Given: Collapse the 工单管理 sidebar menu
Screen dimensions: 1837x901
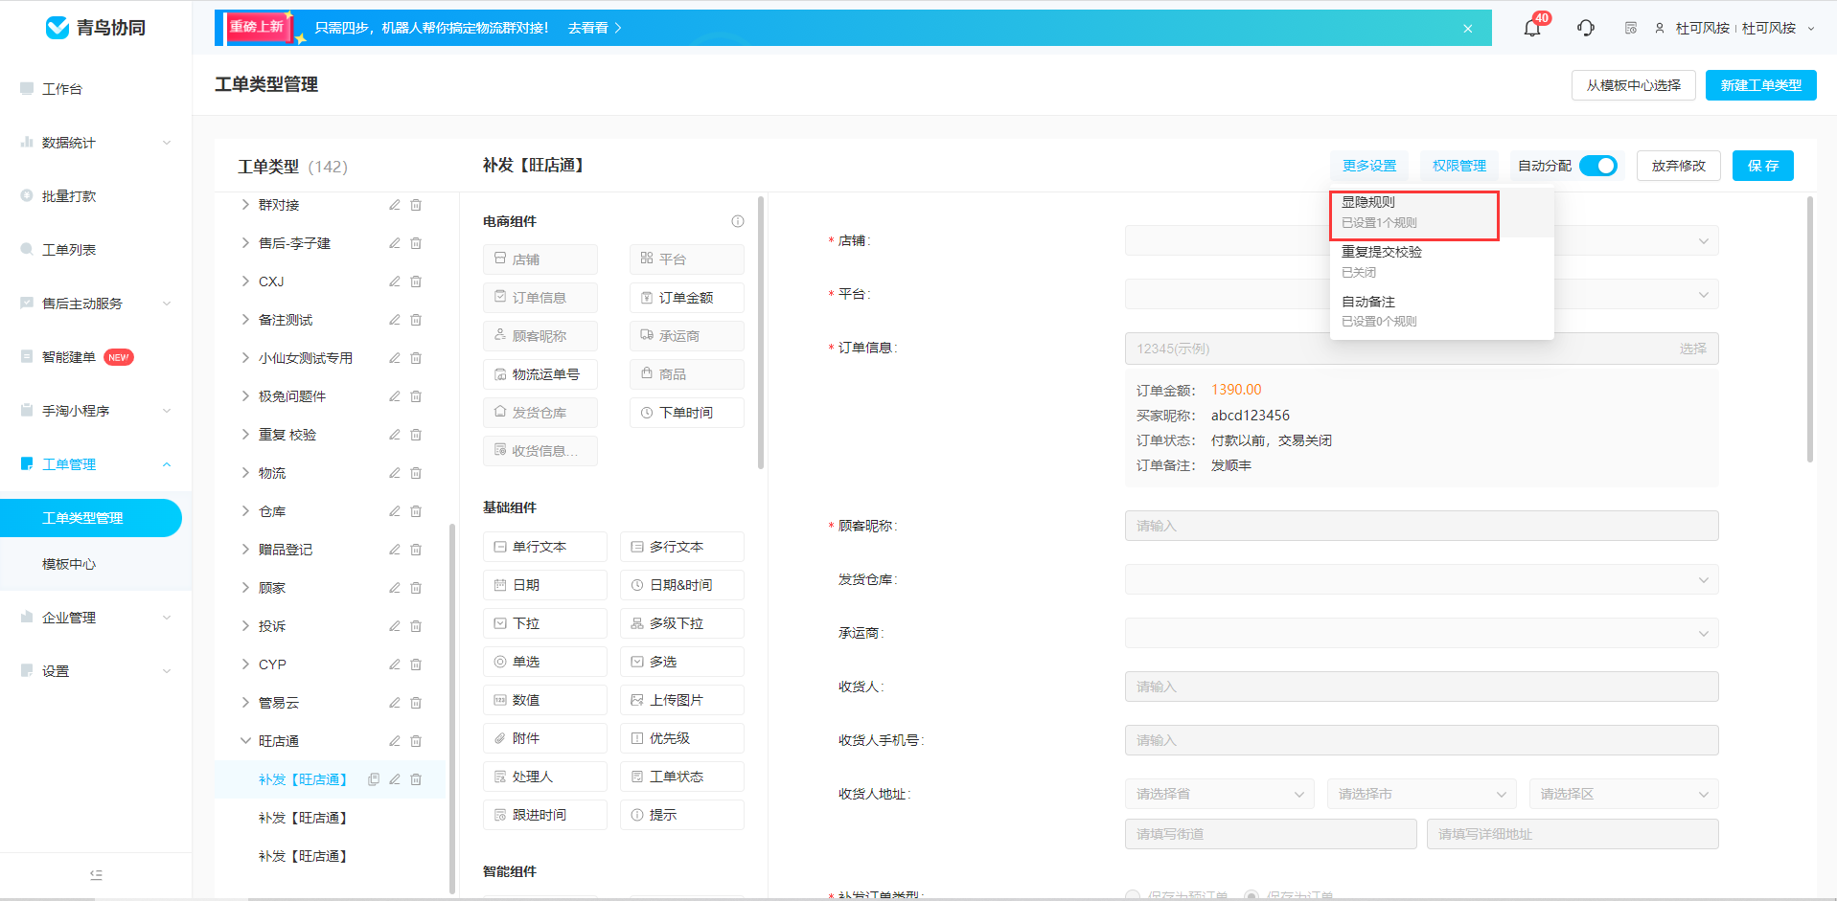Looking at the screenshot, I should pos(96,464).
